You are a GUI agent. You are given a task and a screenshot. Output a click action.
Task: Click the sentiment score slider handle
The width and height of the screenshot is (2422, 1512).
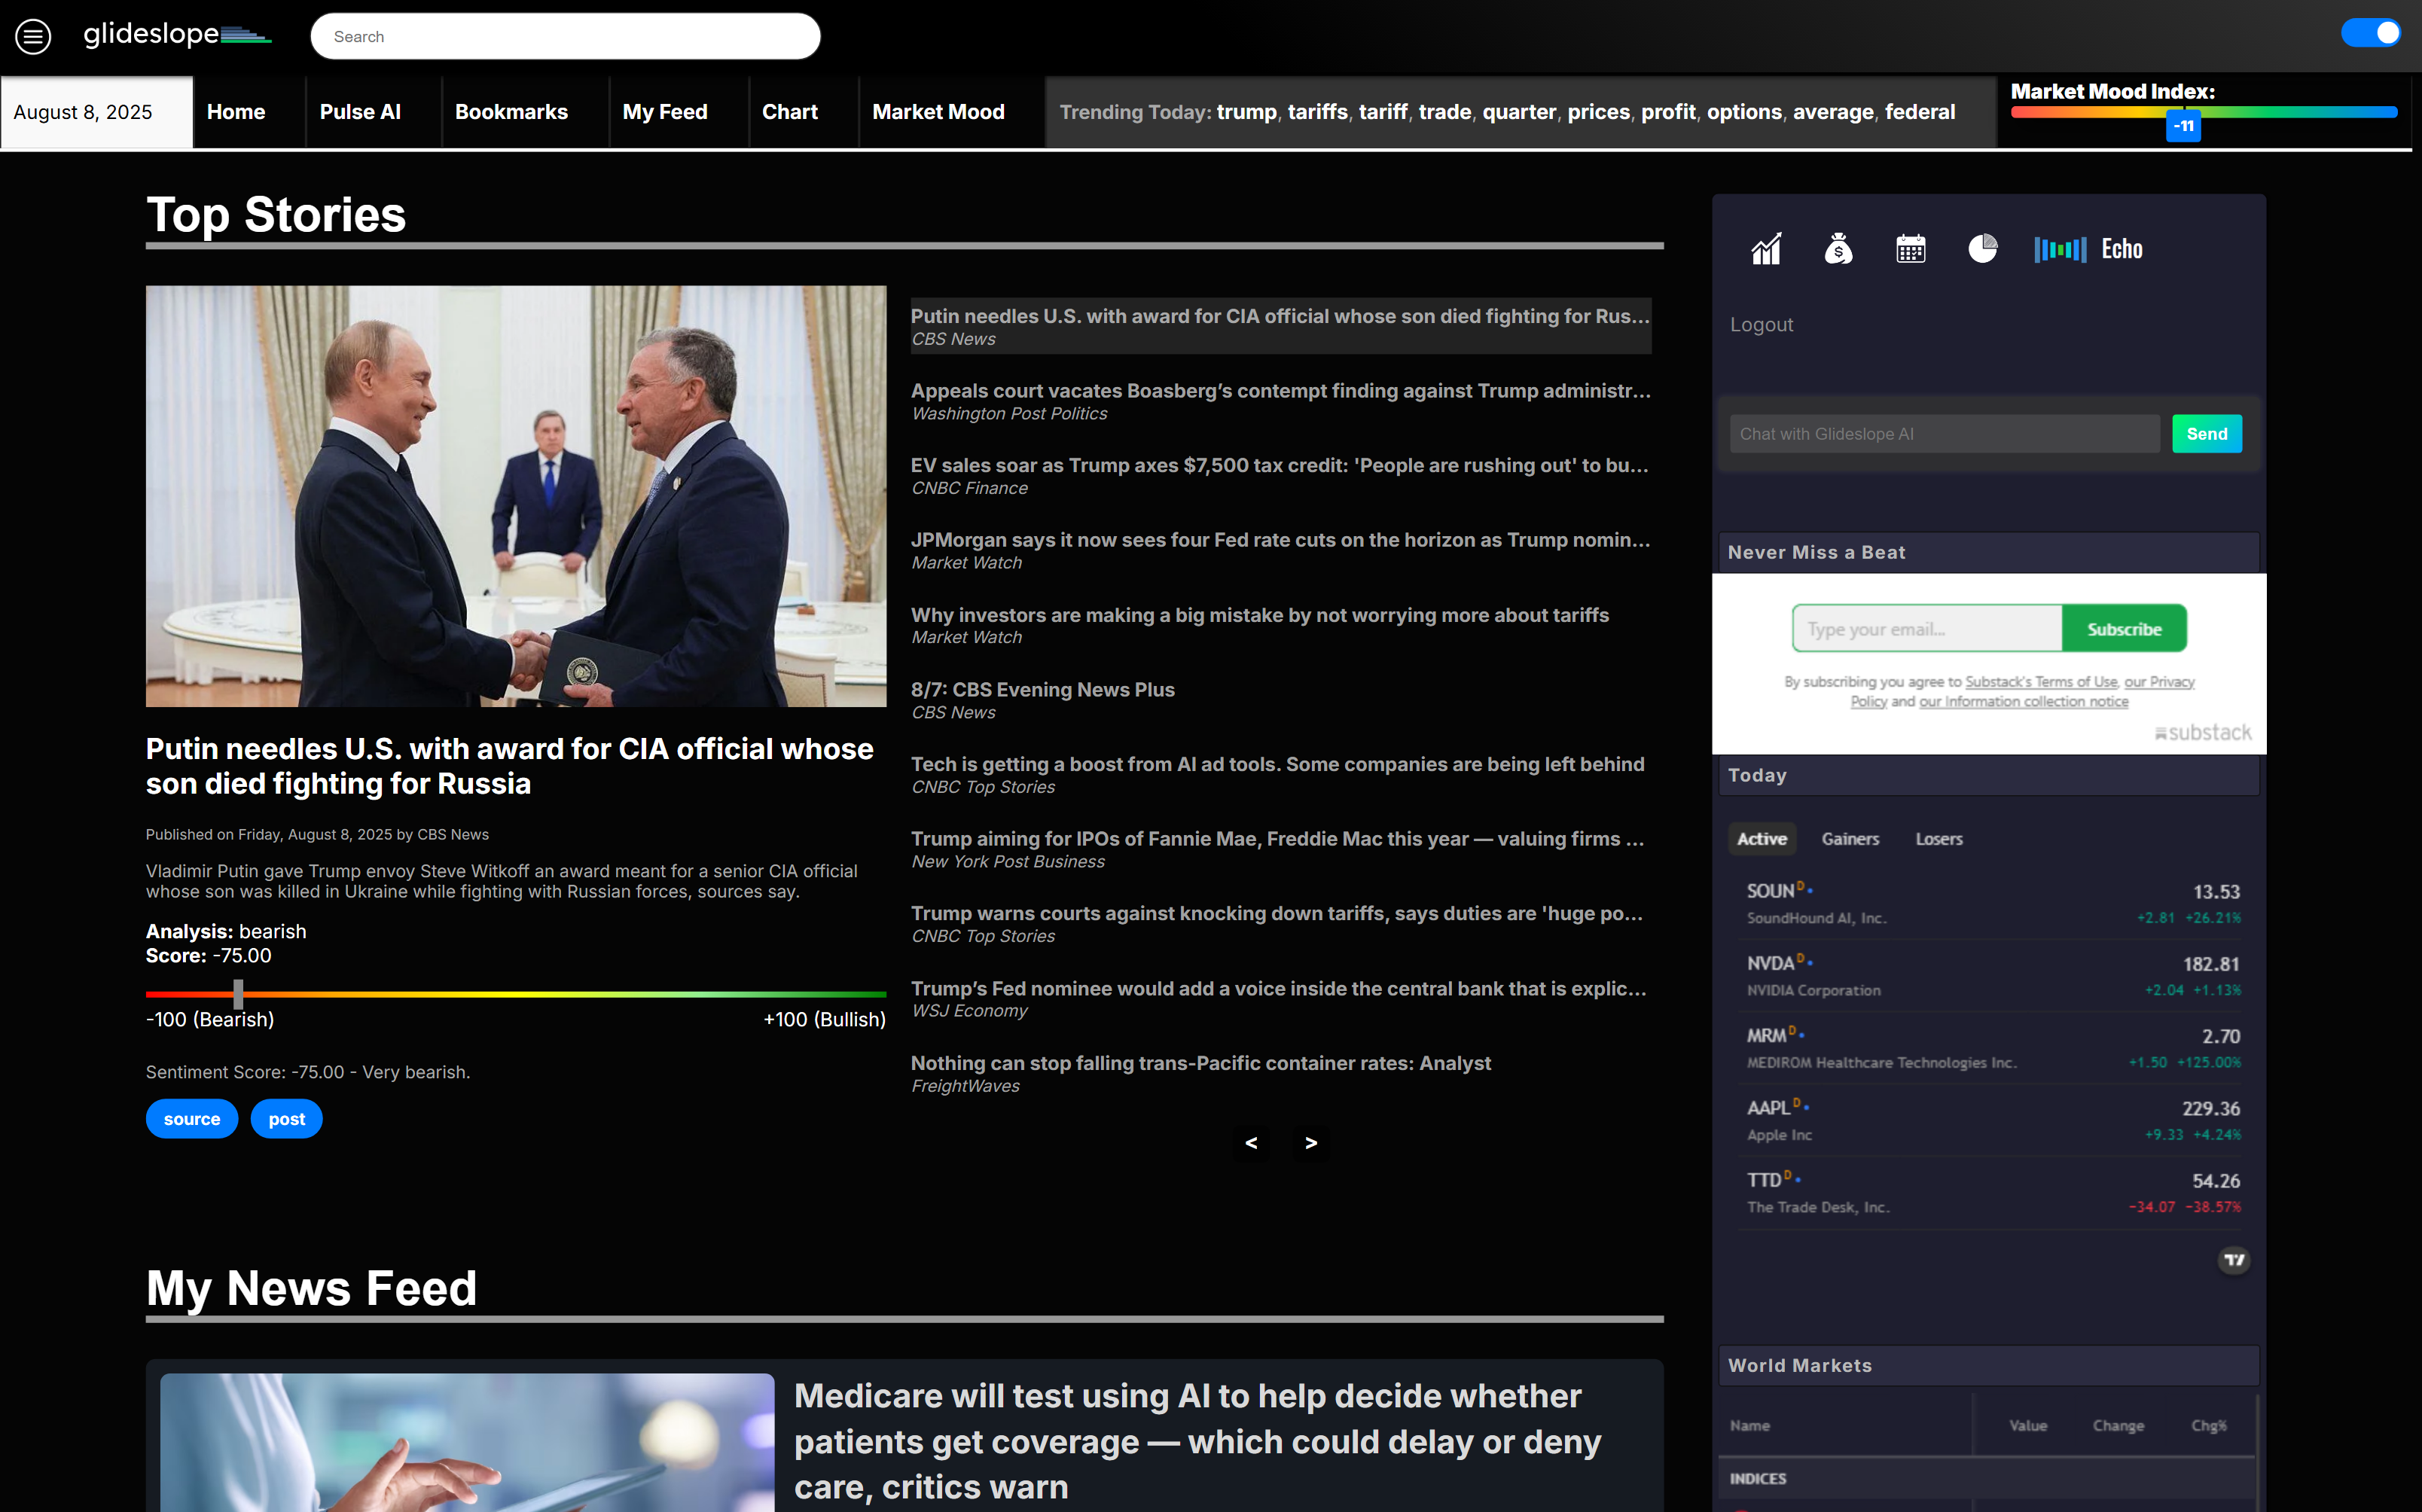(x=238, y=993)
